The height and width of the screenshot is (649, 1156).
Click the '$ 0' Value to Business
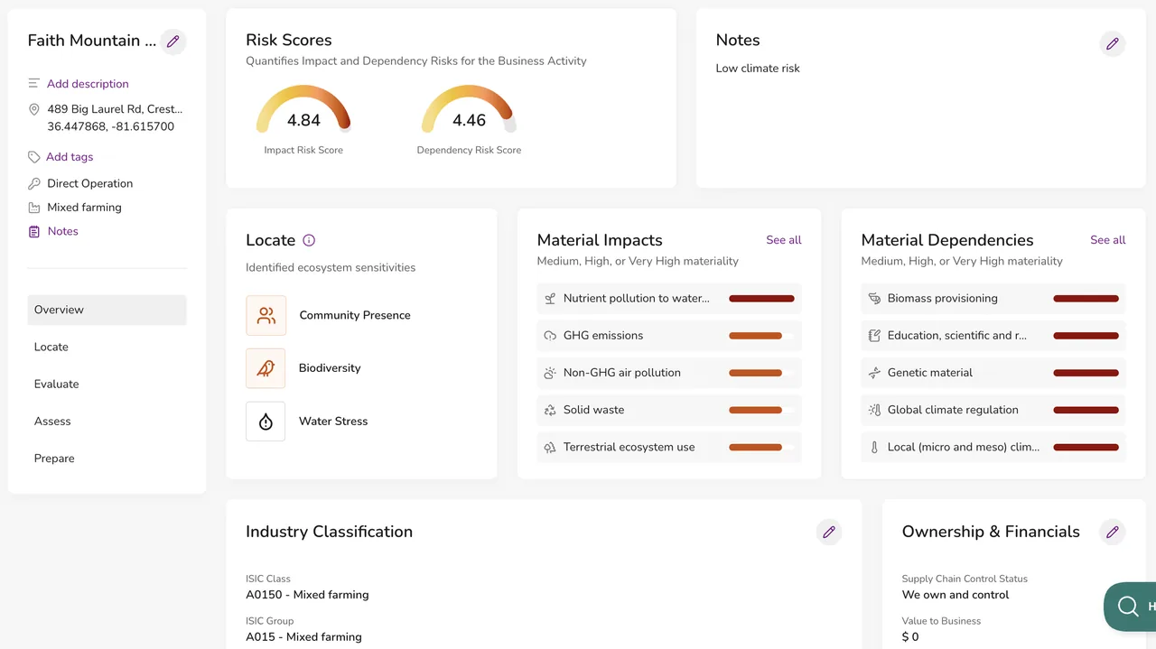coord(910,637)
